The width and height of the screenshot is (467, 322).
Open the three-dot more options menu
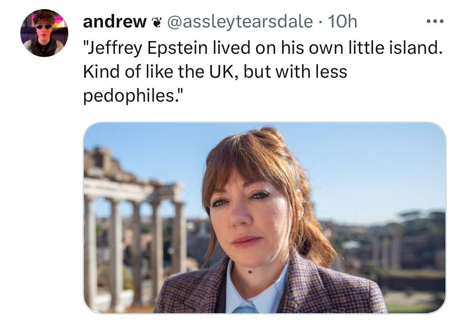436,21
